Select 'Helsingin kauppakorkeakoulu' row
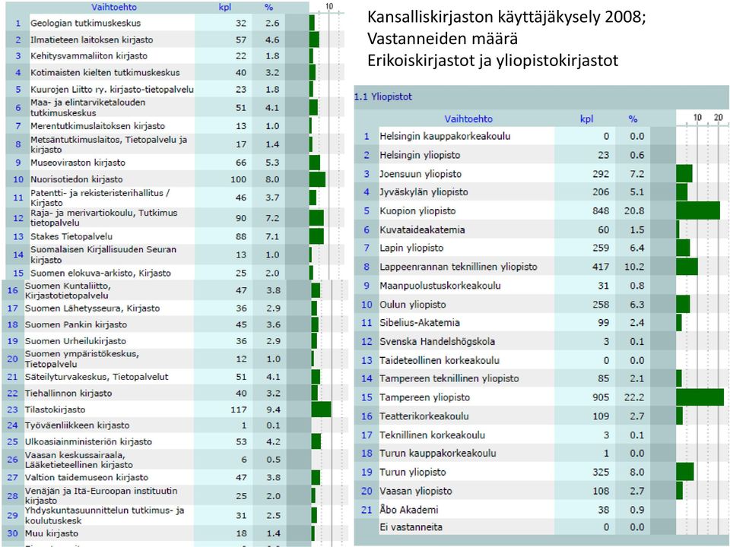Image resolution: width=730 pixels, height=547 pixels. pos(542,136)
